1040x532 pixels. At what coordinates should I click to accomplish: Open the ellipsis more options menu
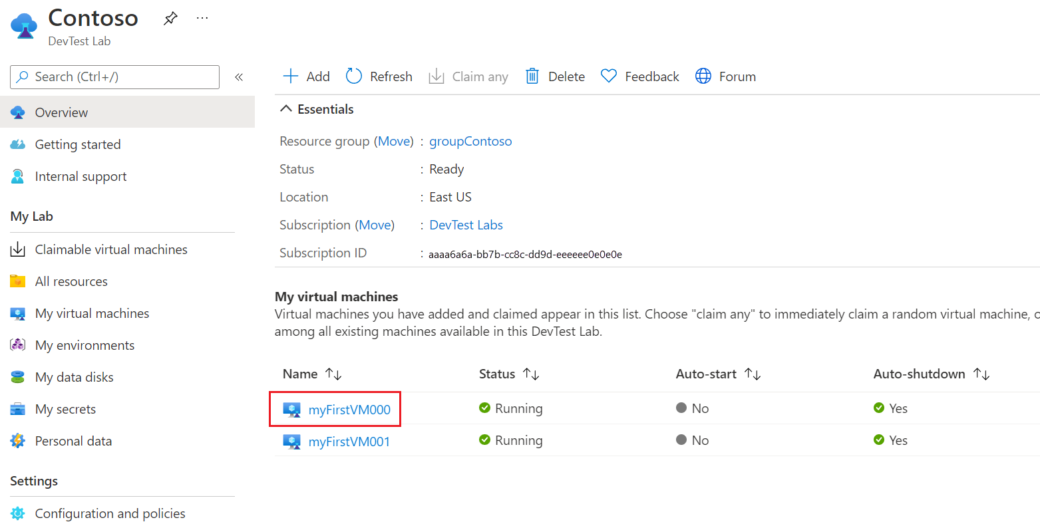point(202,18)
